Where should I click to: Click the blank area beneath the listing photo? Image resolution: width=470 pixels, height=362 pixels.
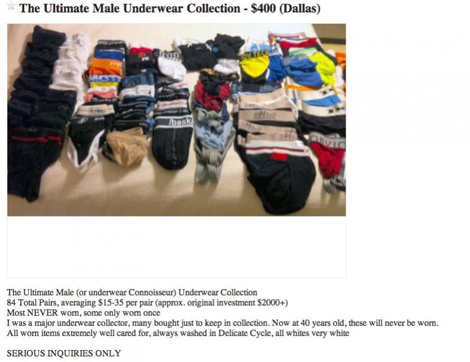coord(177,247)
